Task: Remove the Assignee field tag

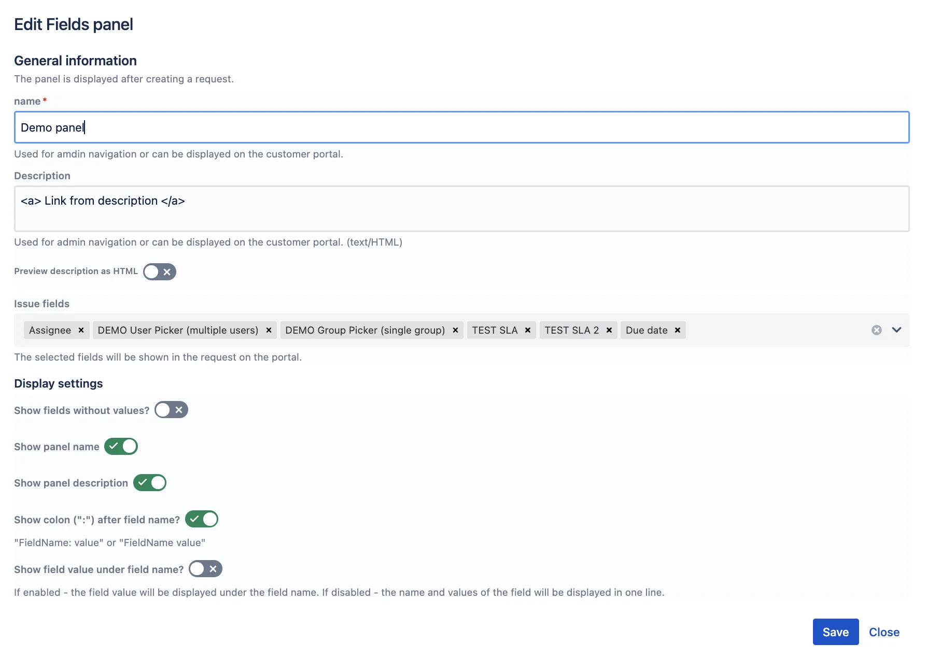Action: point(81,330)
